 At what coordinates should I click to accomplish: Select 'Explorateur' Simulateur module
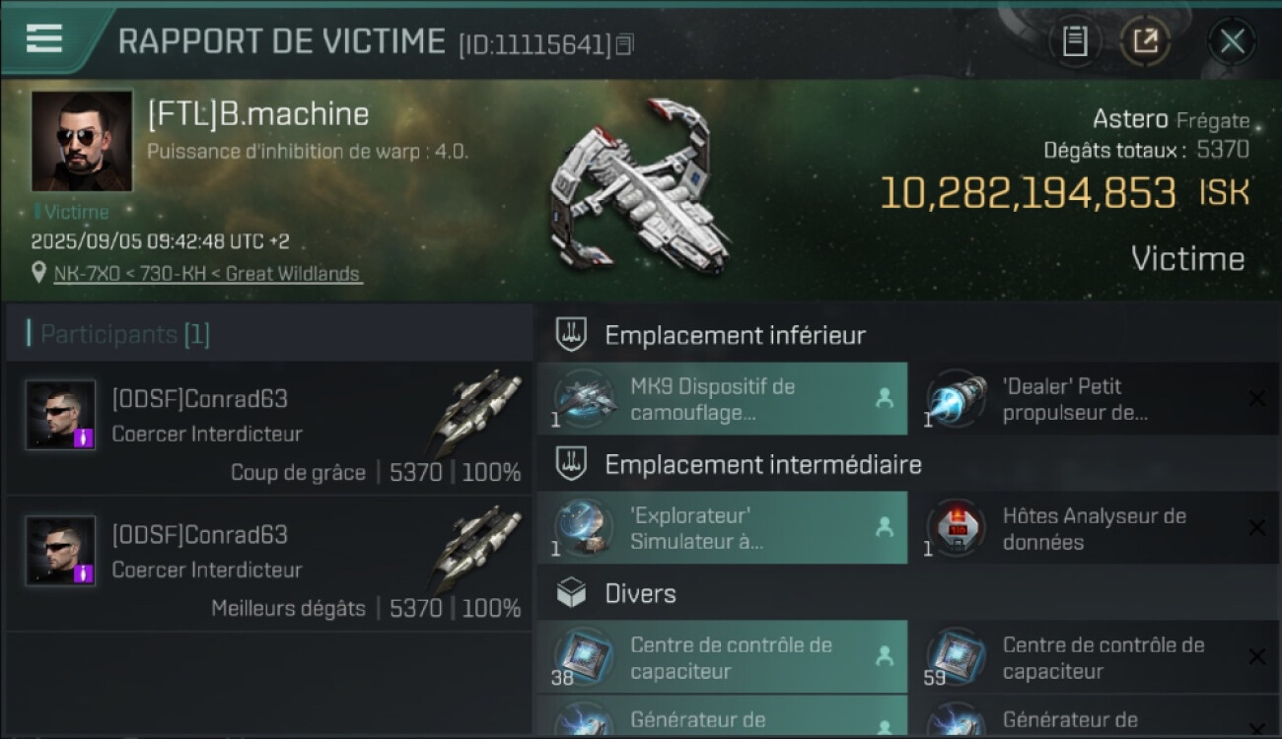[722, 528]
